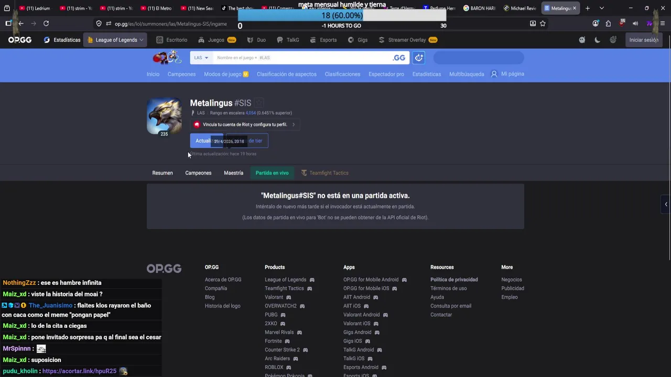Open the Gigs section
This screenshot has height=377, width=671.
(358, 40)
